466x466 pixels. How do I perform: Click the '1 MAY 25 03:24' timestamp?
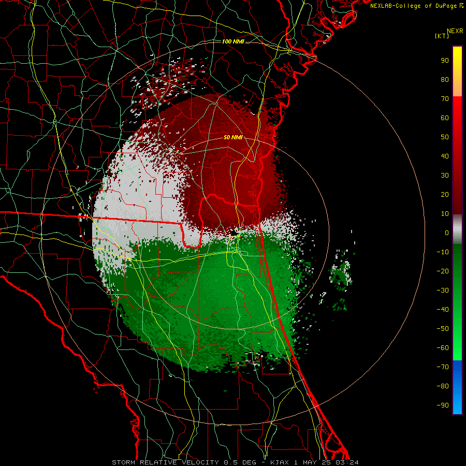click(326, 462)
